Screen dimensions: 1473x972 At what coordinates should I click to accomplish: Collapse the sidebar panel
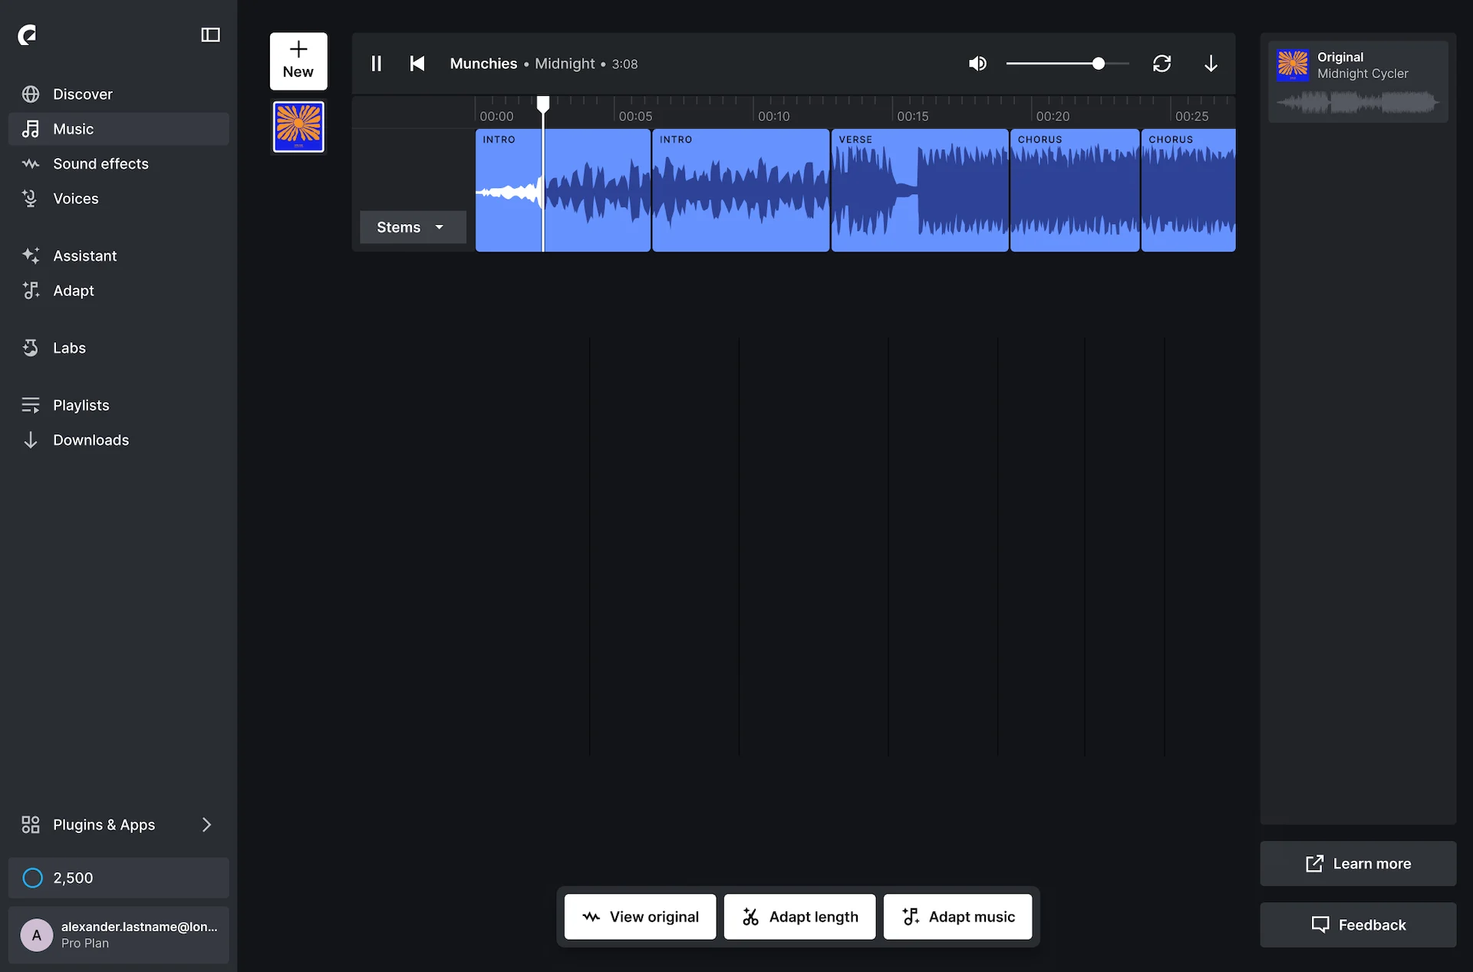point(210,35)
